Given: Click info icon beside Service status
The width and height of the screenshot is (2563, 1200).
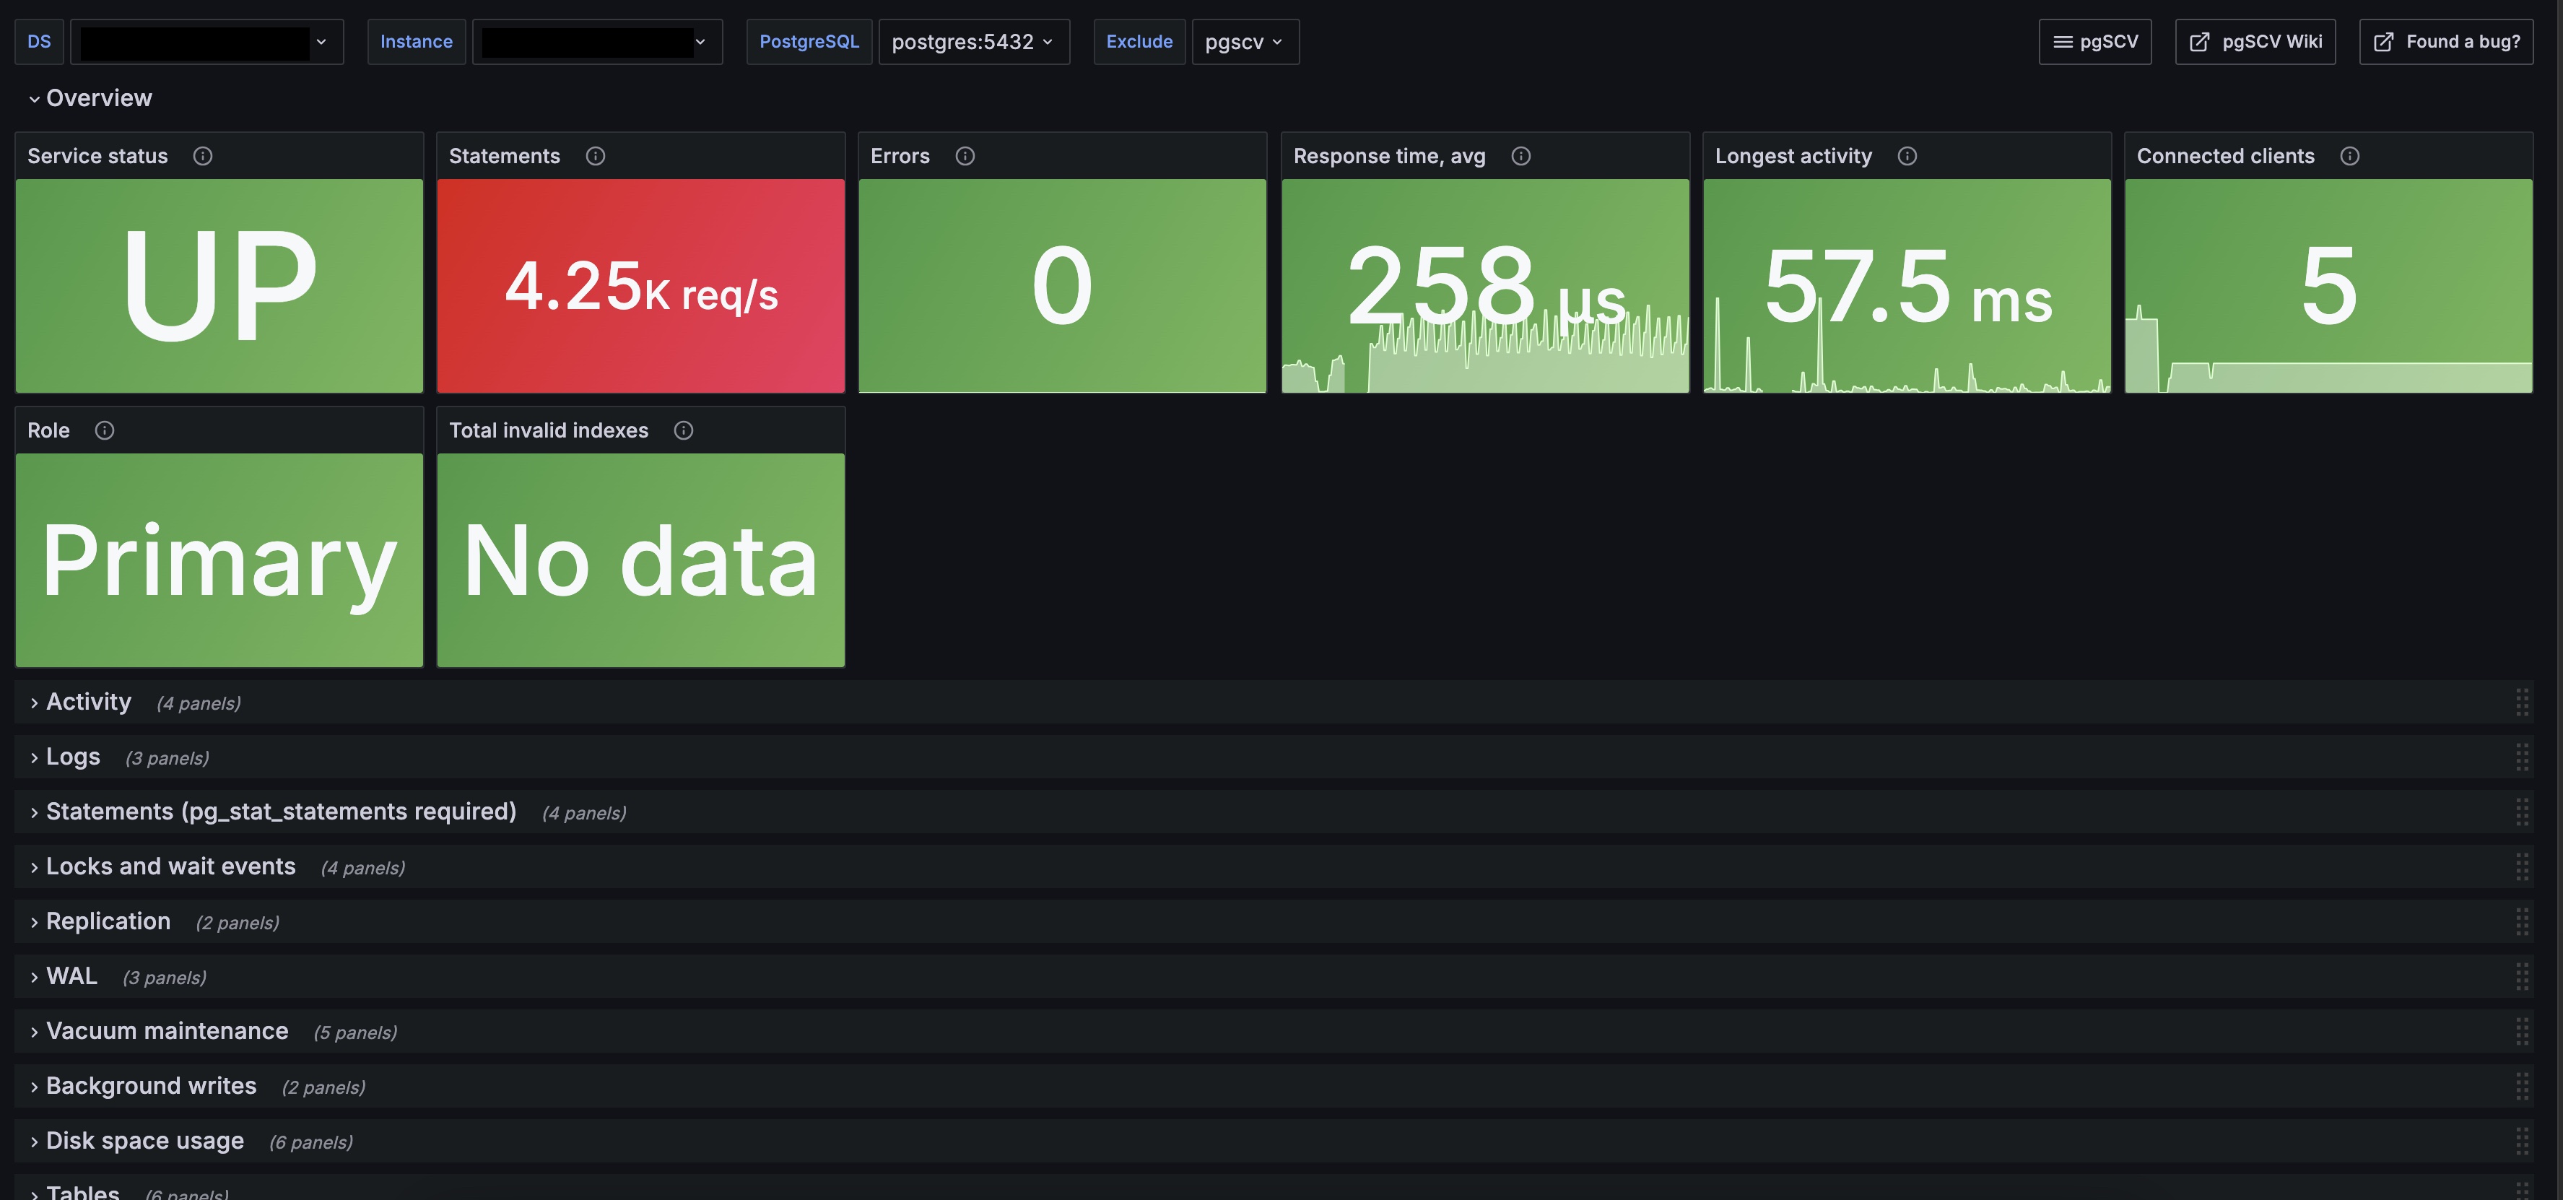Looking at the screenshot, I should point(202,156).
